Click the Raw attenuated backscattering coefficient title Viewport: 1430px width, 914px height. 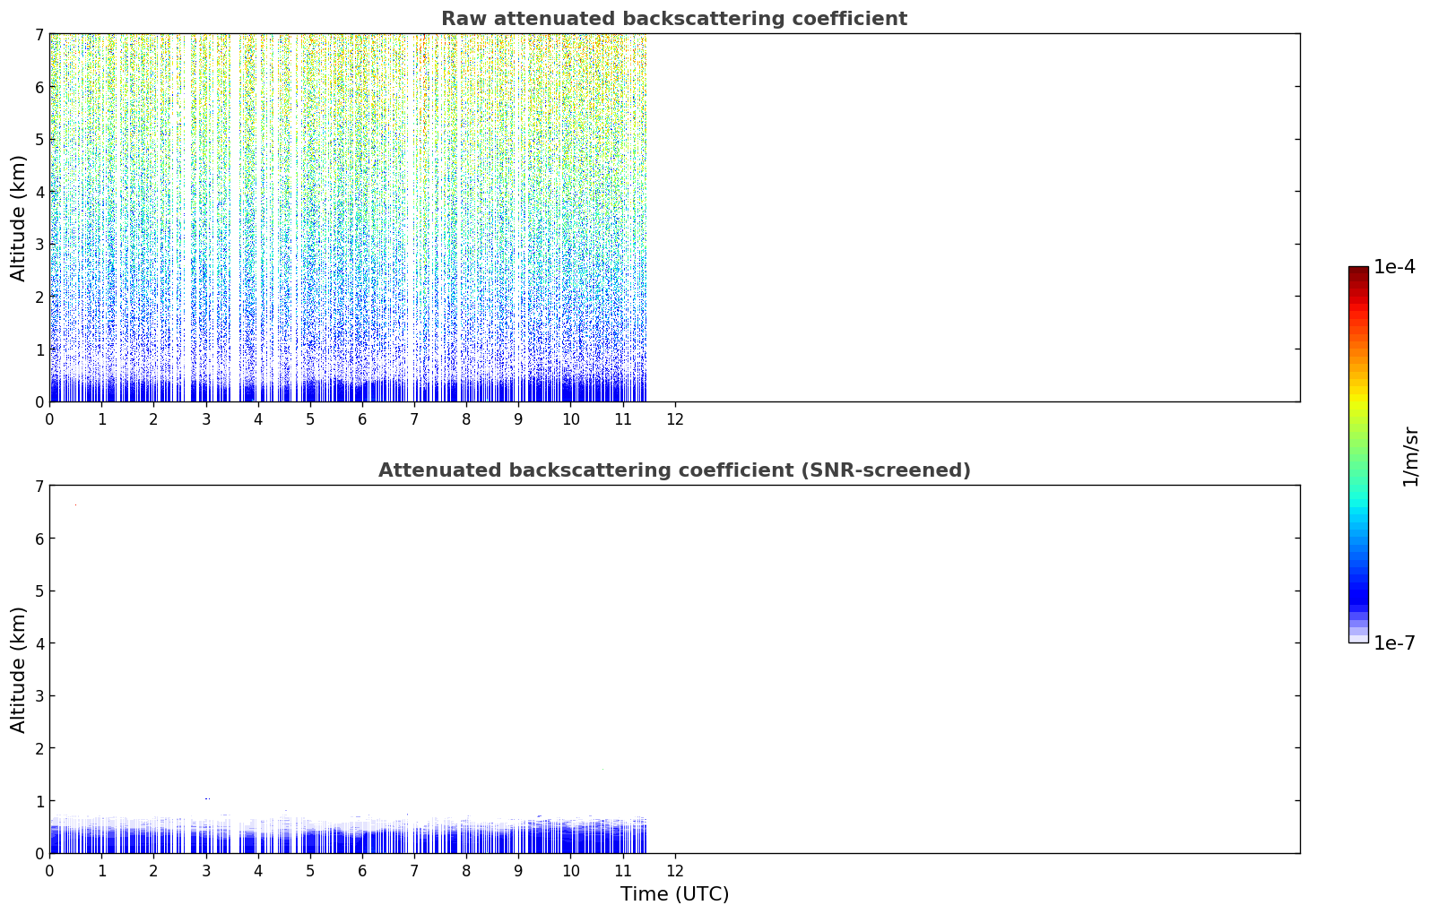673,19
